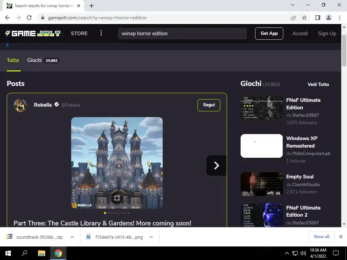Image resolution: width=347 pixels, height=260 pixels.
Task: Advance to the next image in the post
Action: click(217, 165)
